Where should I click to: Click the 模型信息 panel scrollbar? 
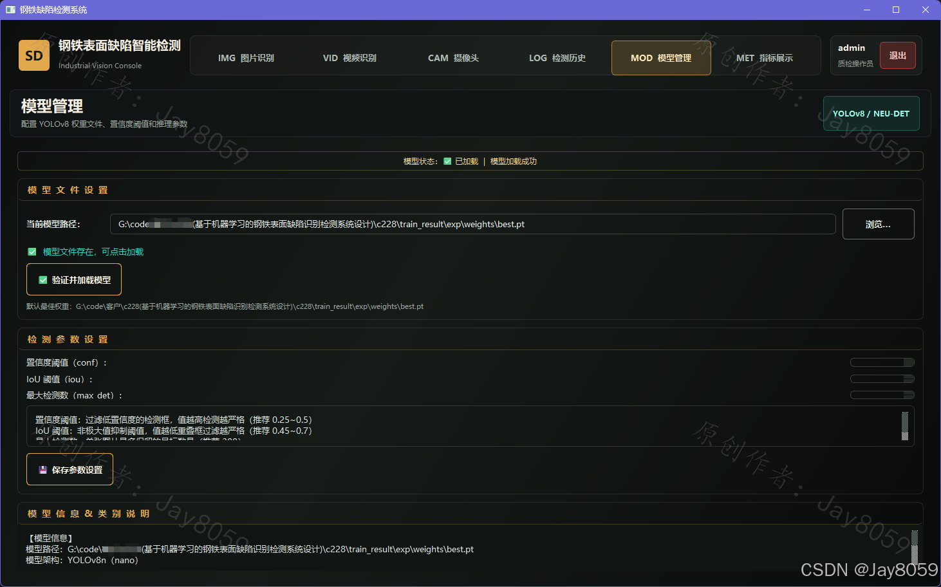point(915,547)
